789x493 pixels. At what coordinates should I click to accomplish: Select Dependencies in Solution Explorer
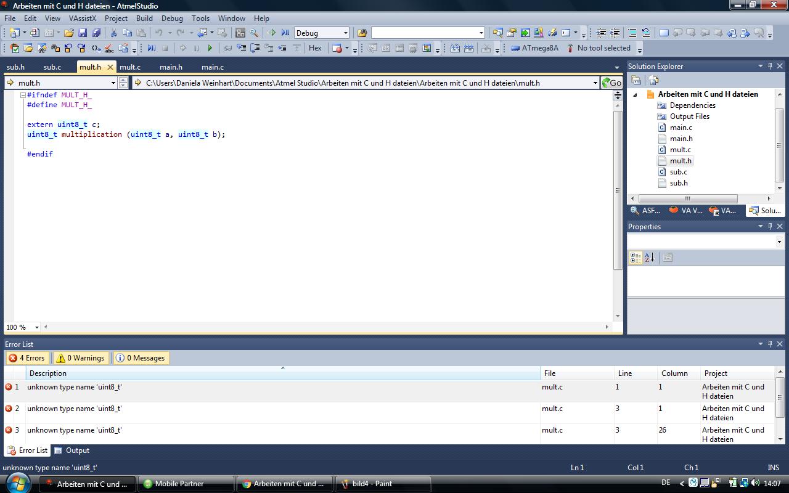click(692, 105)
